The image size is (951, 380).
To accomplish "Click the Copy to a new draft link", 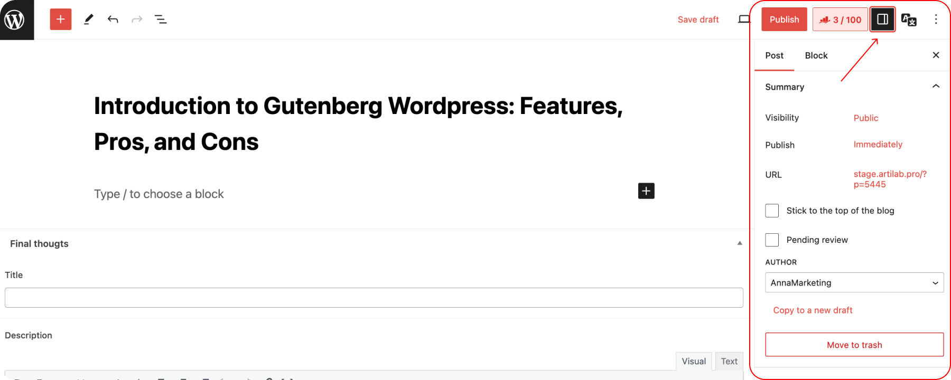I will point(813,310).
